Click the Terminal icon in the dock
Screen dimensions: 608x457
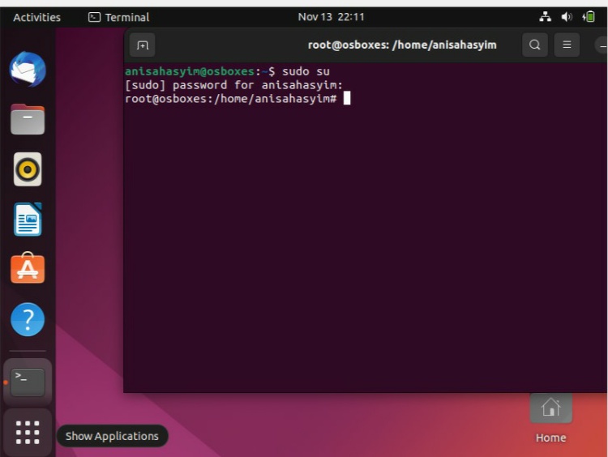pos(28,382)
